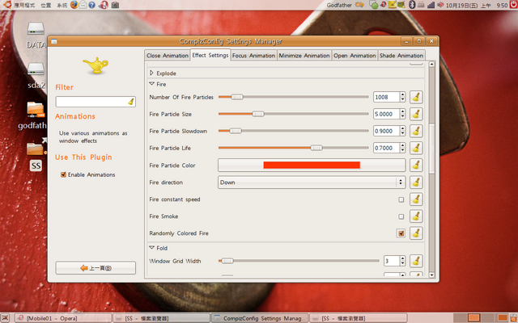
Task: Reset Window Grid Width with broom icon
Action: tap(416, 261)
